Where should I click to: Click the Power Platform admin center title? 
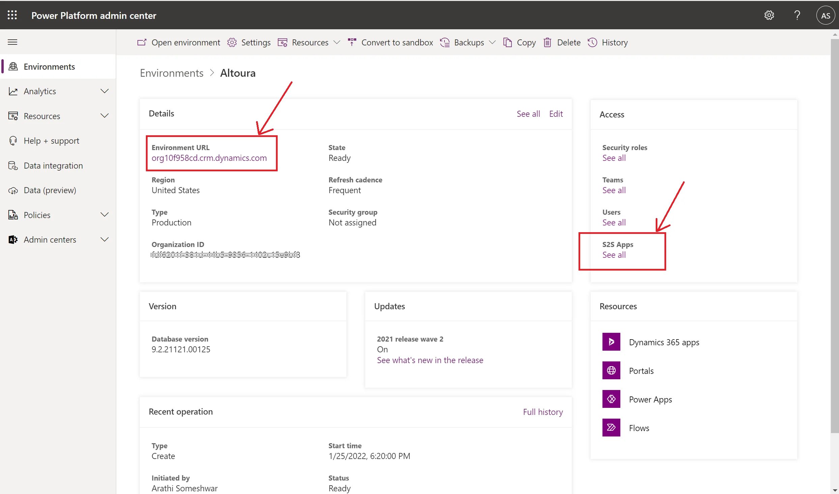[94, 15]
